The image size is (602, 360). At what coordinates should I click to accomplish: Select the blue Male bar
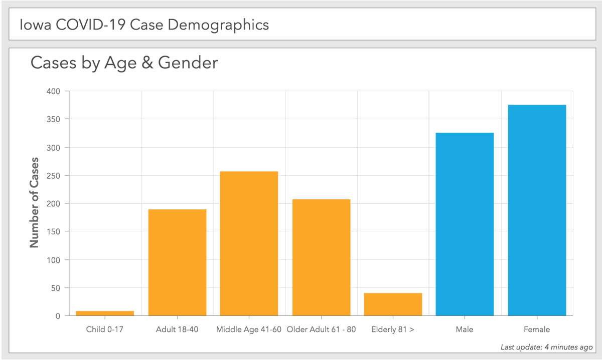[x=465, y=224]
